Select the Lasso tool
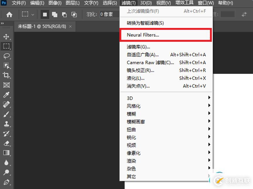The width and height of the screenshot is (253, 189). point(6,56)
